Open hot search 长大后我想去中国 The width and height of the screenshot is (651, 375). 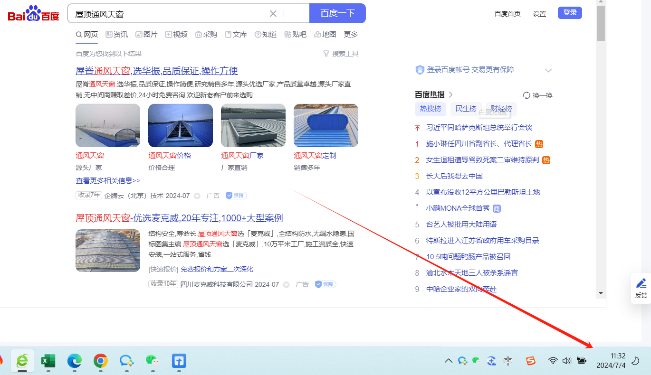click(x=454, y=176)
